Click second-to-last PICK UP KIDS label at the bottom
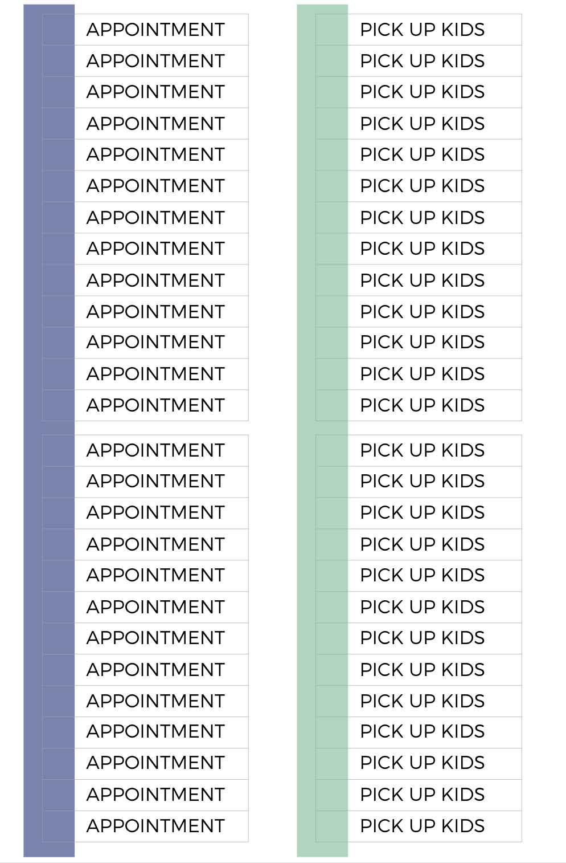 (x=422, y=795)
